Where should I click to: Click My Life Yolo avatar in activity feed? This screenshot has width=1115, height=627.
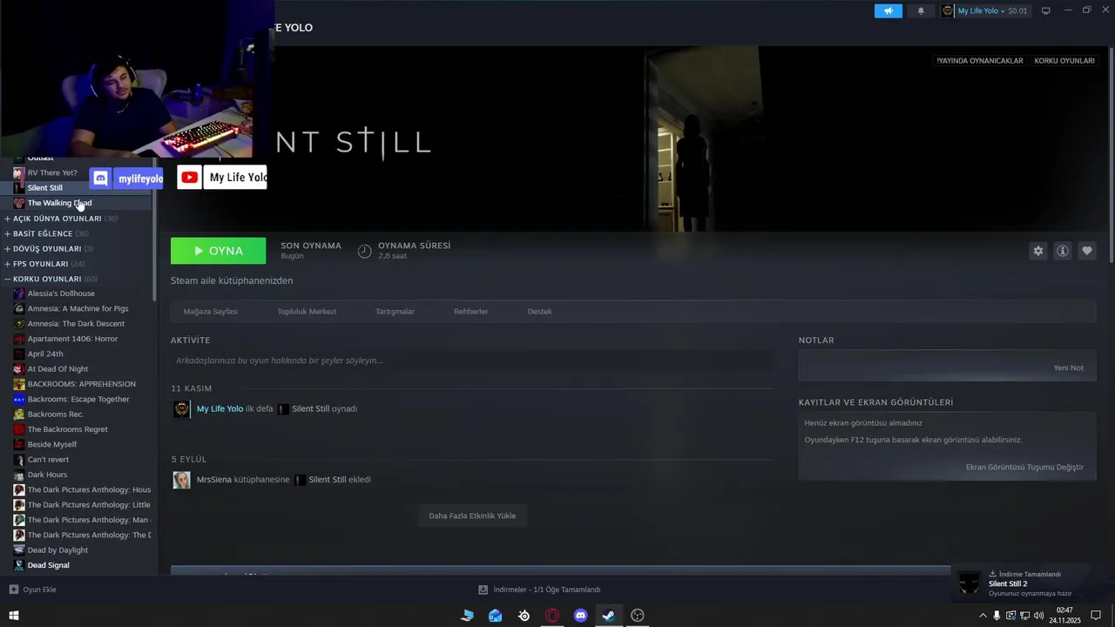181,409
